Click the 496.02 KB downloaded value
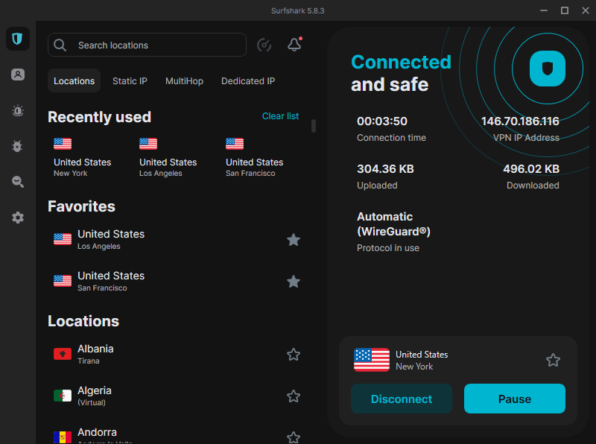The height and width of the screenshot is (444, 596). pyautogui.click(x=531, y=169)
